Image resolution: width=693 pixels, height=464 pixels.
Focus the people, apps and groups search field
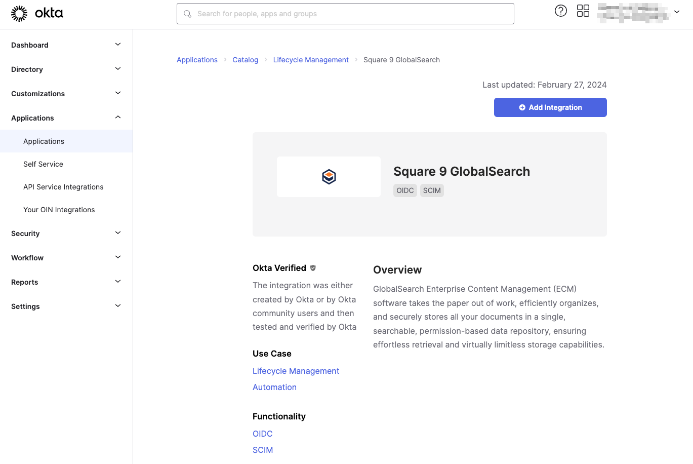click(345, 14)
